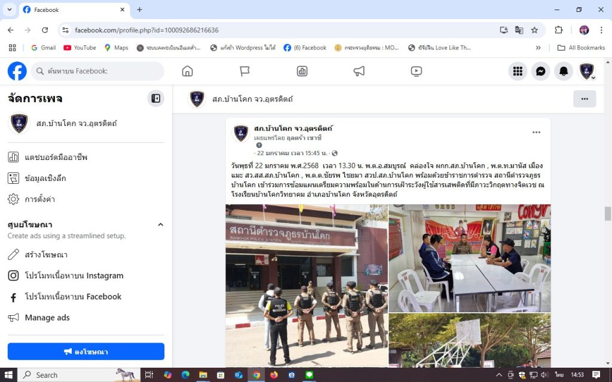Screen dimensions: 612x382
Task: Open Messenger chat icon
Action: tap(540, 71)
